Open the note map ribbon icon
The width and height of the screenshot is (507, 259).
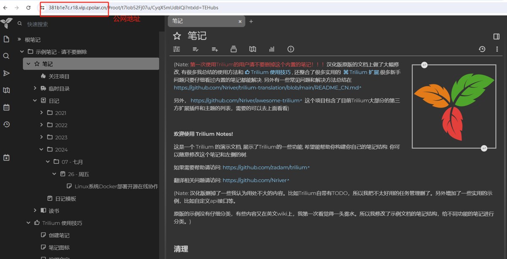(253, 49)
